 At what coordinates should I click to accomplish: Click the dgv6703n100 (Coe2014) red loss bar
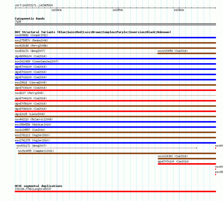pyautogui.click(x=115, y=90)
